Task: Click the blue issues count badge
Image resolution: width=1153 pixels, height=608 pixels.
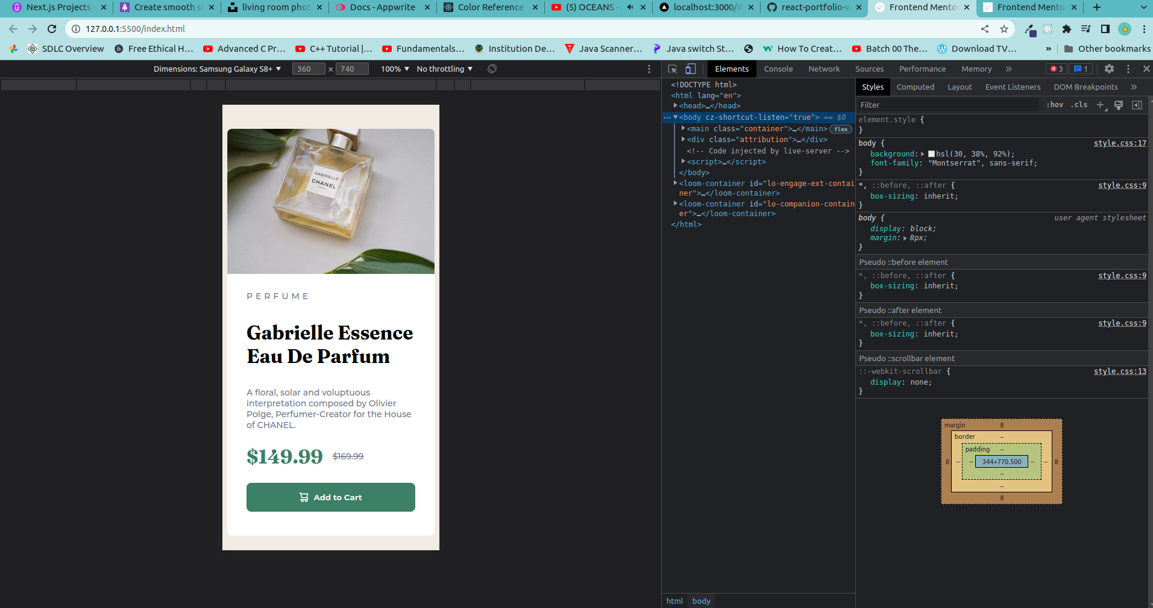Action: pyautogui.click(x=1081, y=69)
